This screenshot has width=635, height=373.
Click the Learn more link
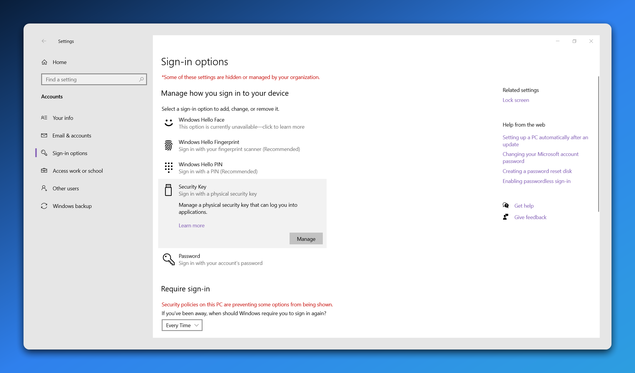[191, 225]
